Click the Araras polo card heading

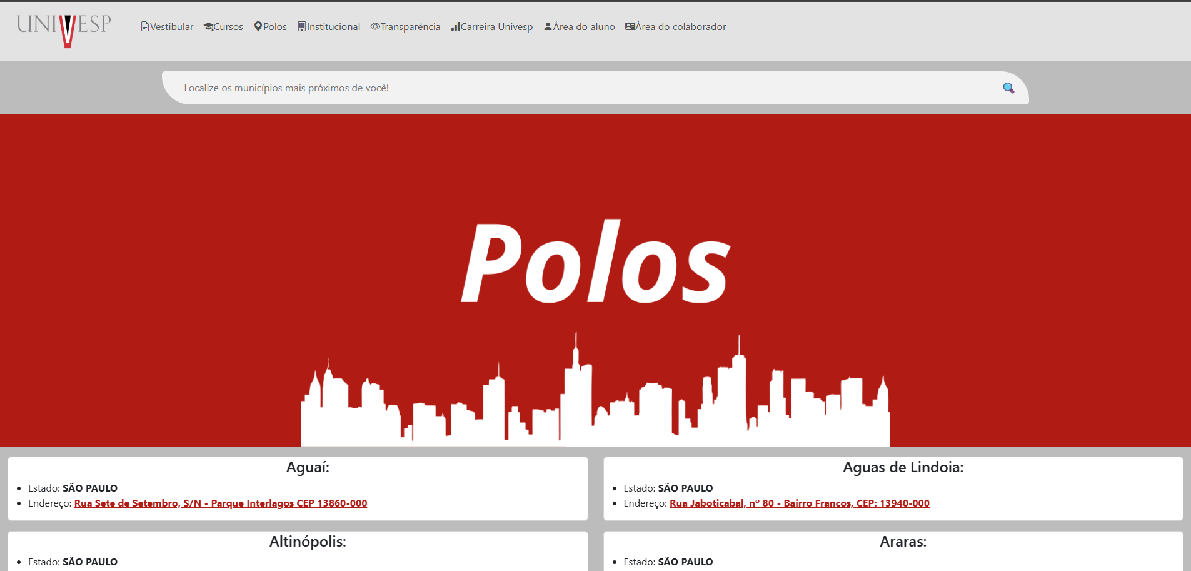[902, 542]
